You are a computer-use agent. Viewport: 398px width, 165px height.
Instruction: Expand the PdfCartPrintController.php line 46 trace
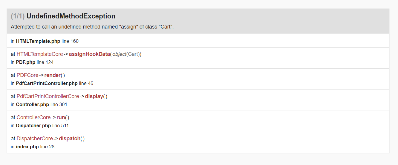pyautogui.click(x=52, y=84)
